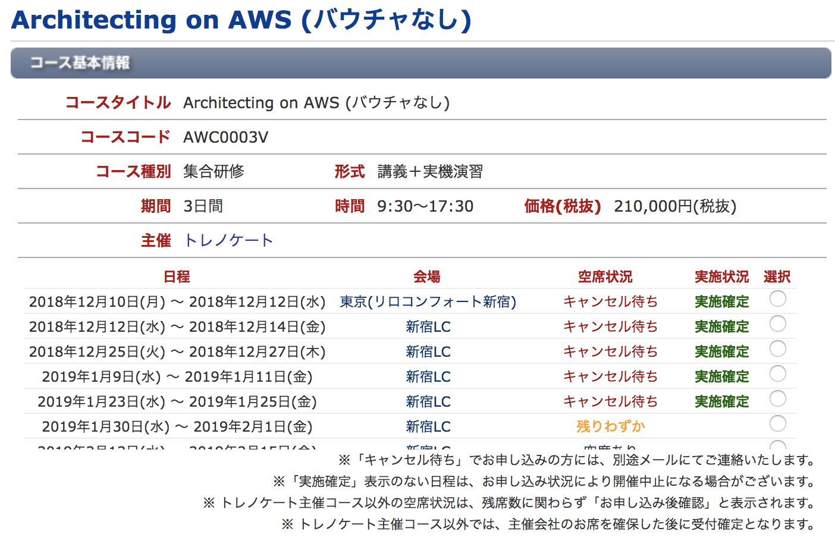
Task: Click キャンセル待ち status in 2018年12月10日 row
Action: click(611, 301)
